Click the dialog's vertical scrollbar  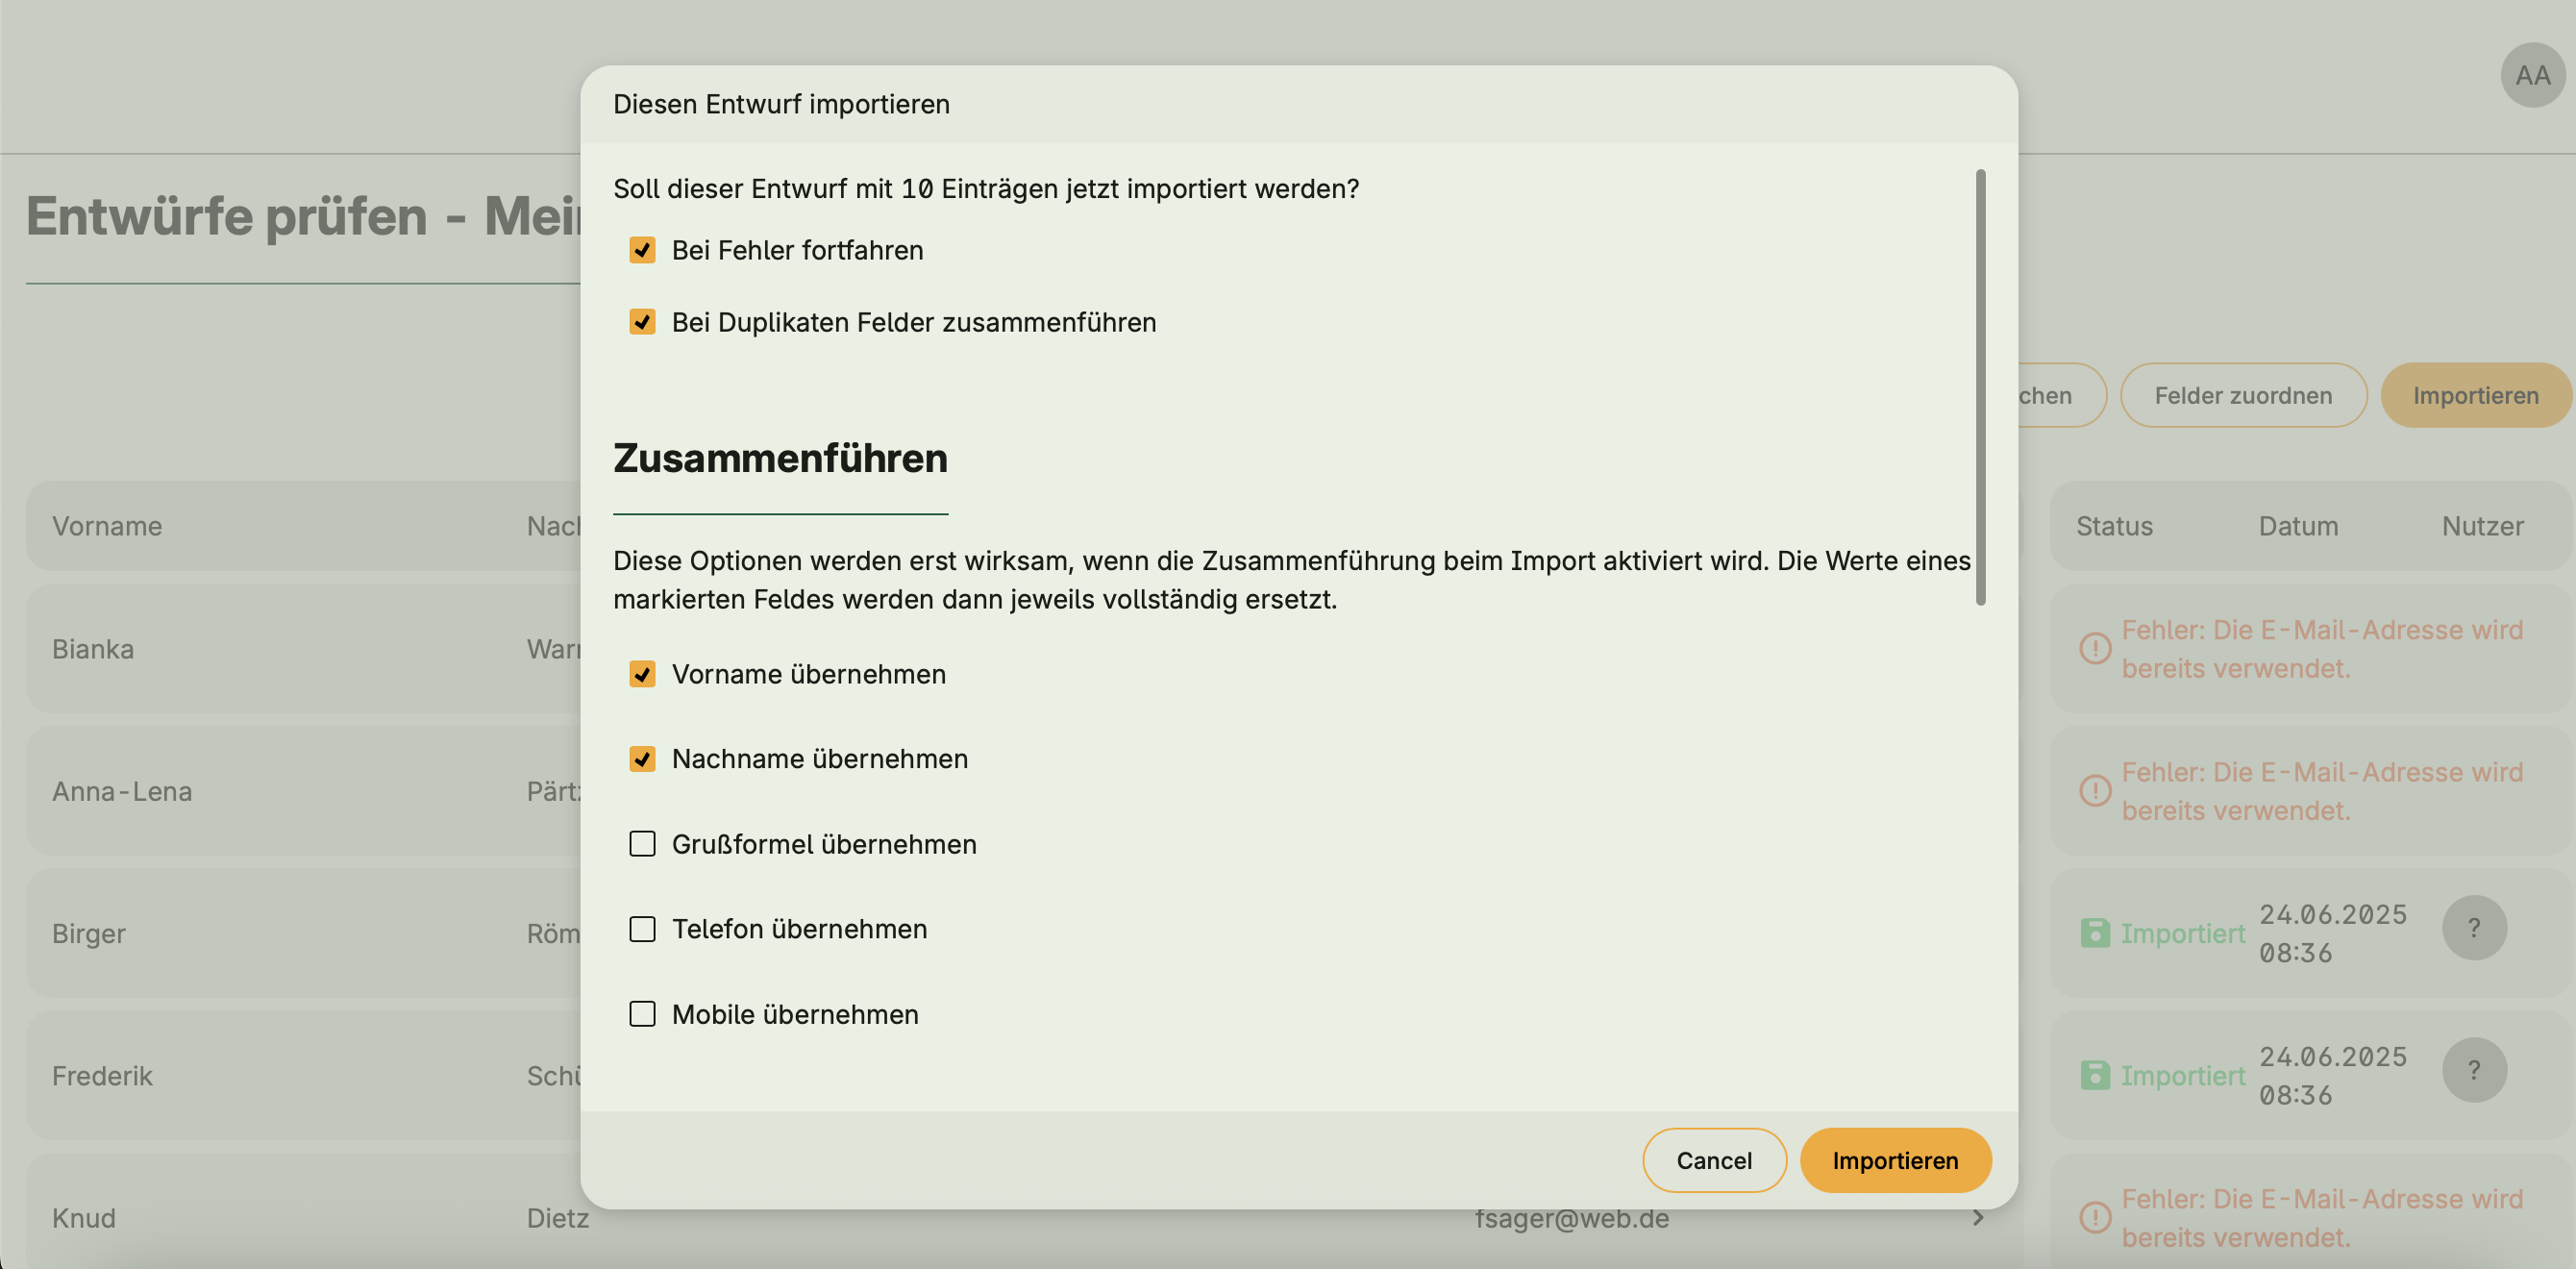tap(1980, 387)
